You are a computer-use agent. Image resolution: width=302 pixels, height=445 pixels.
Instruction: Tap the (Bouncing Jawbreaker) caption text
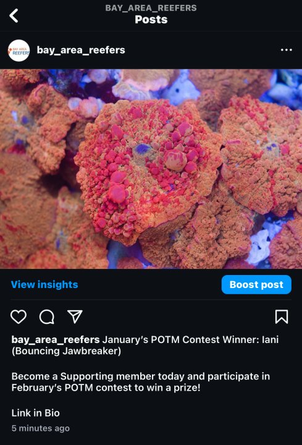(66, 351)
